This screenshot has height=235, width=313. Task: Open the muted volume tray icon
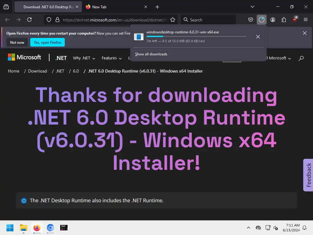tap(276, 228)
